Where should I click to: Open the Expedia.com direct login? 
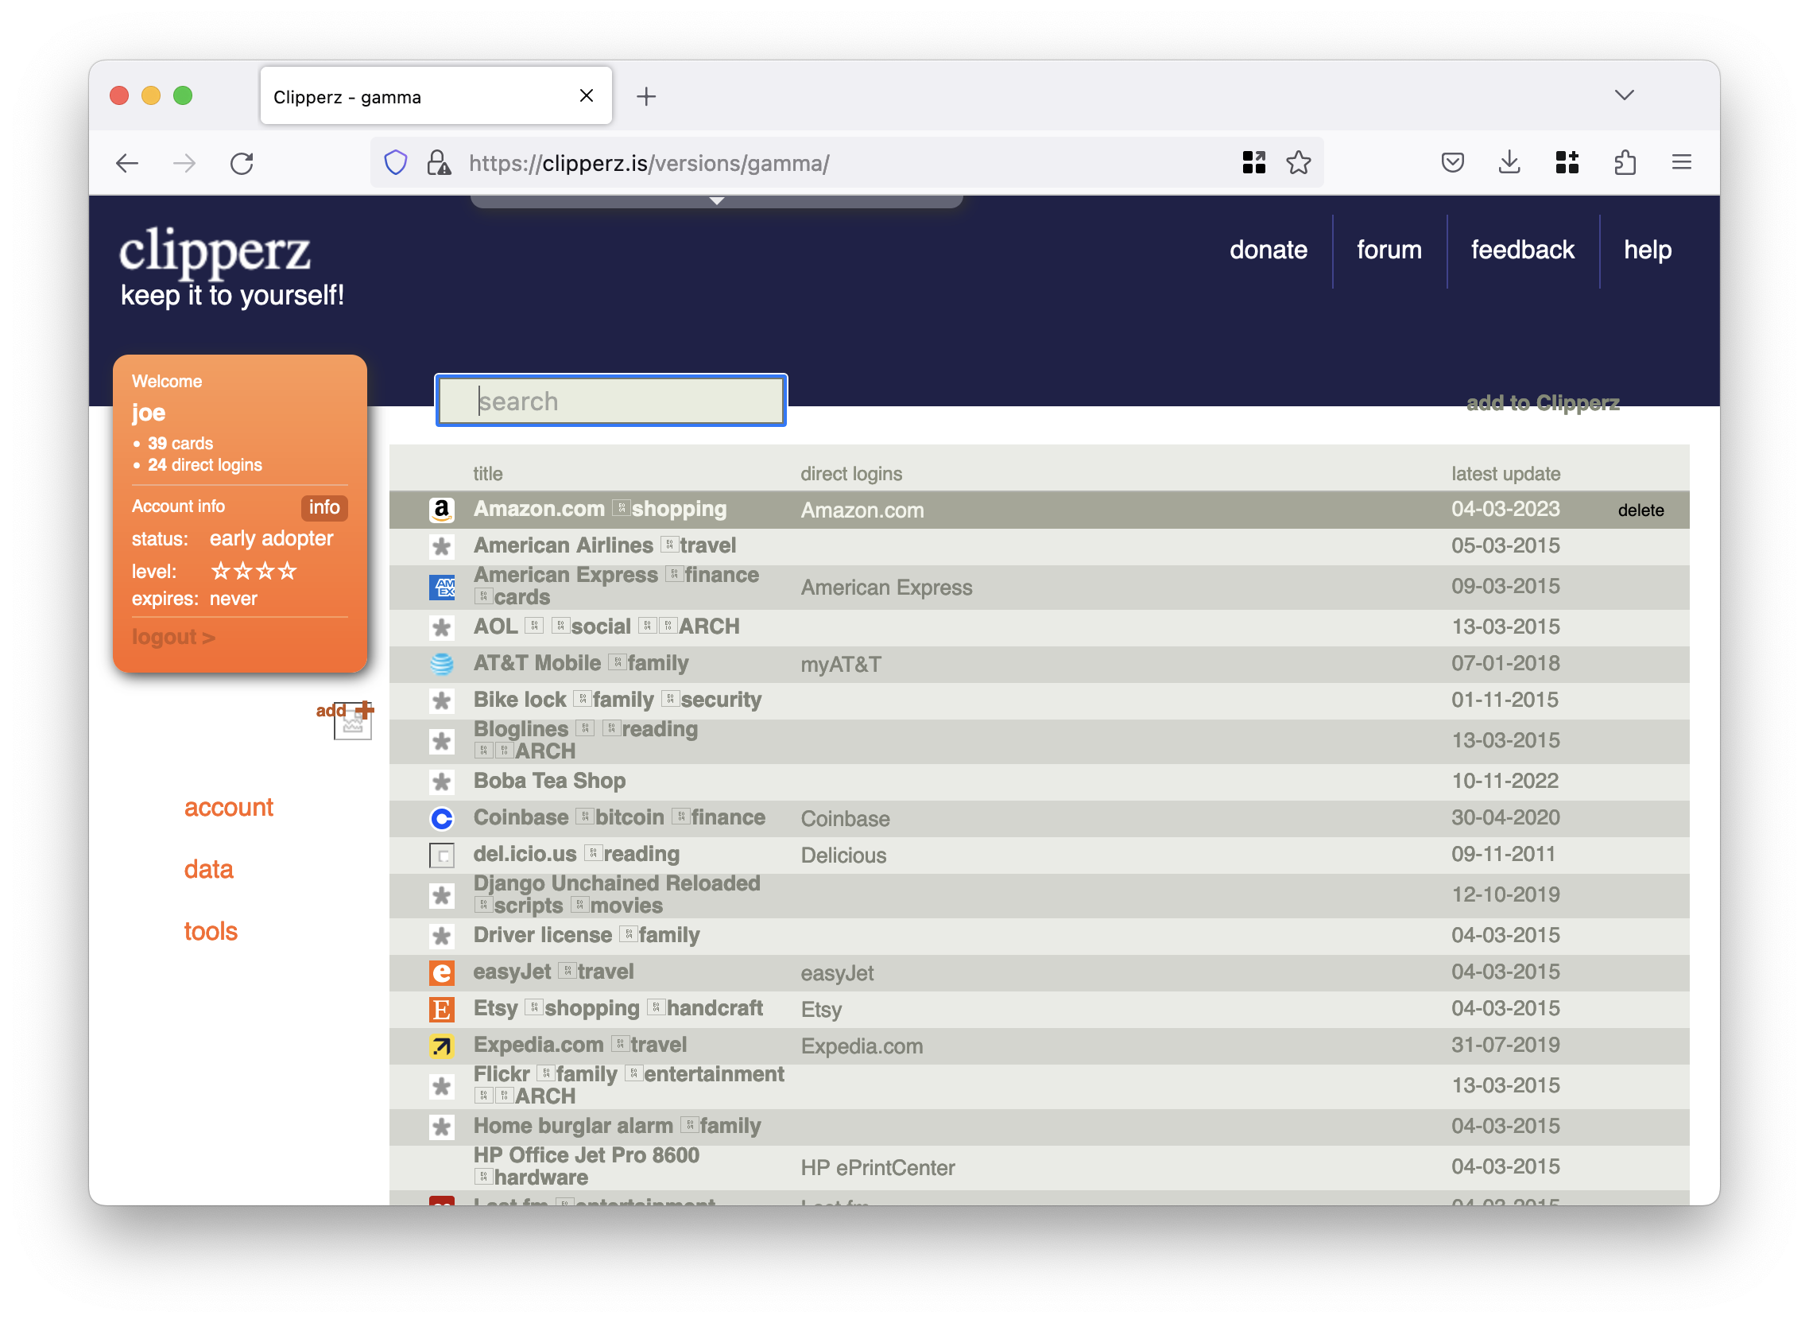pyautogui.click(x=862, y=1046)
